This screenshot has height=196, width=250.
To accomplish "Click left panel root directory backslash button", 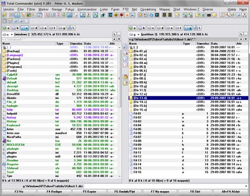I will click(114, 34).
